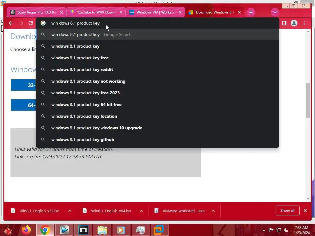315x236 pixels.
Task: Pick 'windows 8.1 product key 64 bit free'
Action: pos(157,104)
